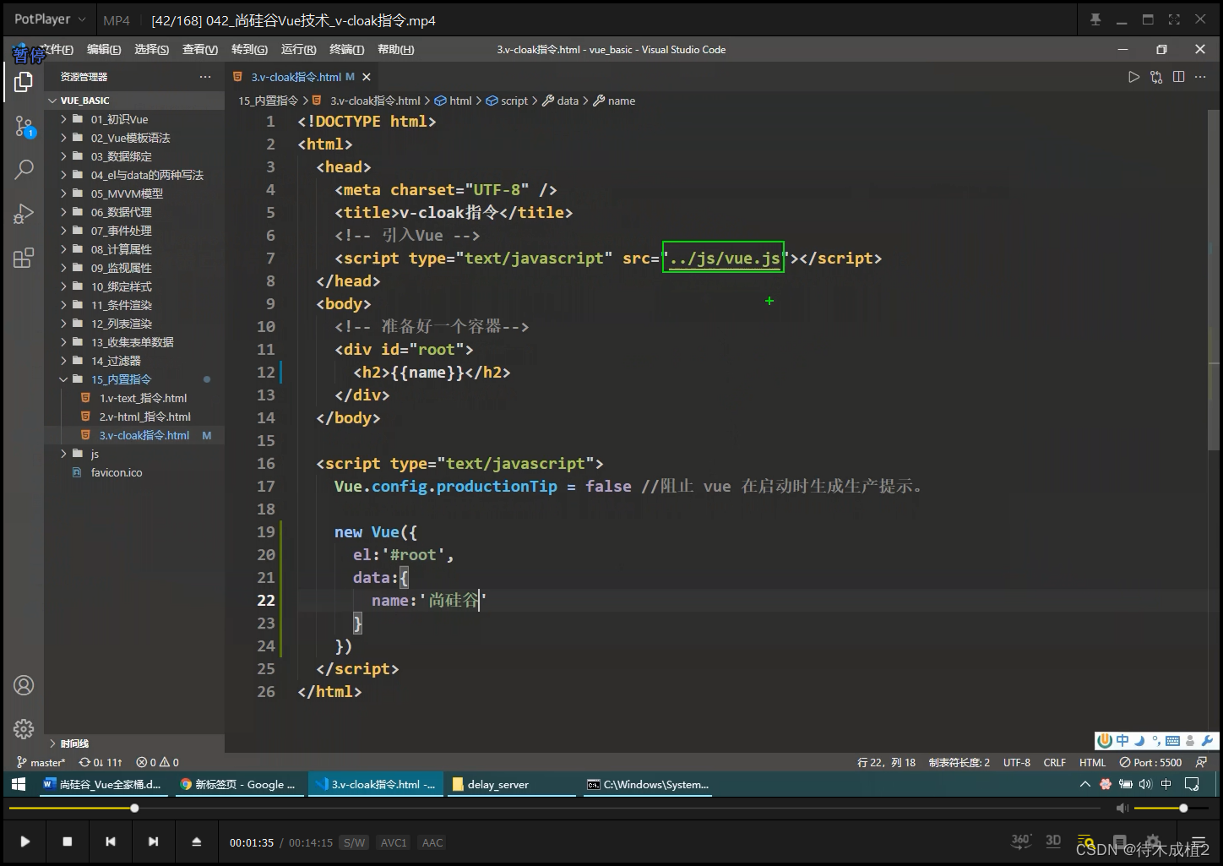1223x866 pixels.
Task: Click the PotPlayer eject/open file button
Action: (x=196, y=841)
